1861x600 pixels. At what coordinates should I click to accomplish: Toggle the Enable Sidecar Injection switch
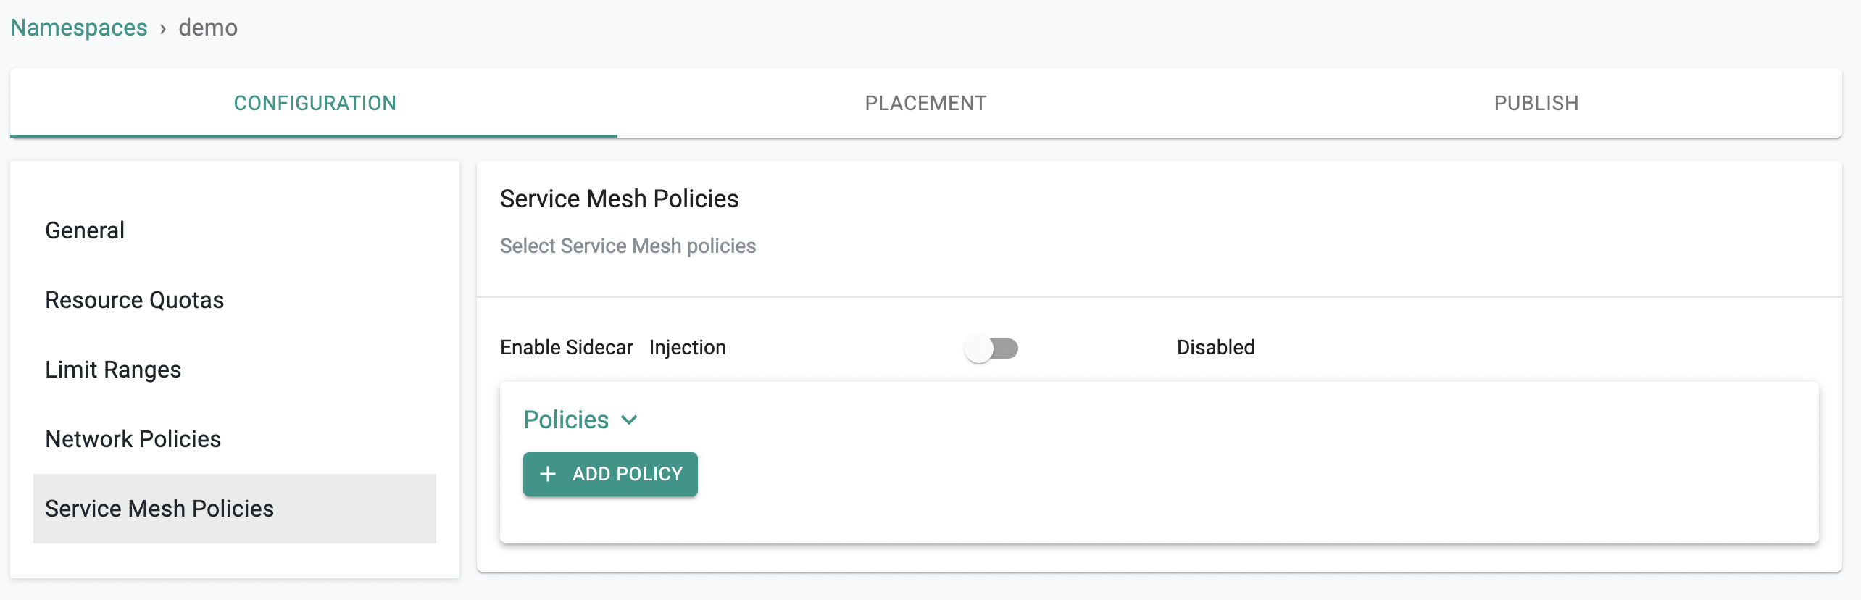coord(991,349)
